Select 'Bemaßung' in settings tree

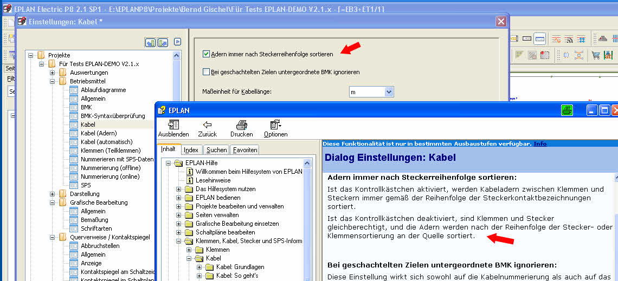click(94, 220)
